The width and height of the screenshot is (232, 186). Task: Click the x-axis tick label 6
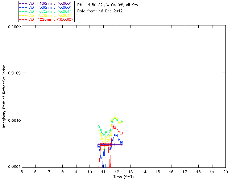coord(36,172)
